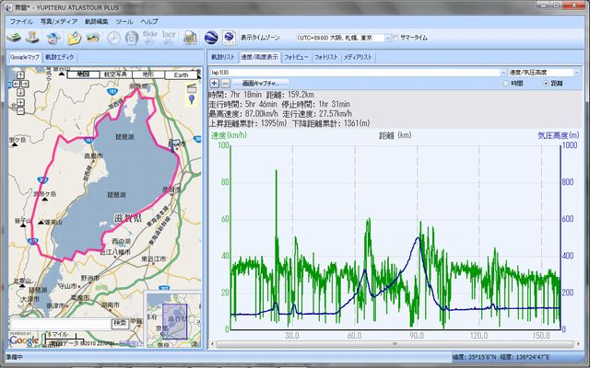
Task: Click the 上昇距離累計: 1395(m) text
Action: [x=248, y=123]
